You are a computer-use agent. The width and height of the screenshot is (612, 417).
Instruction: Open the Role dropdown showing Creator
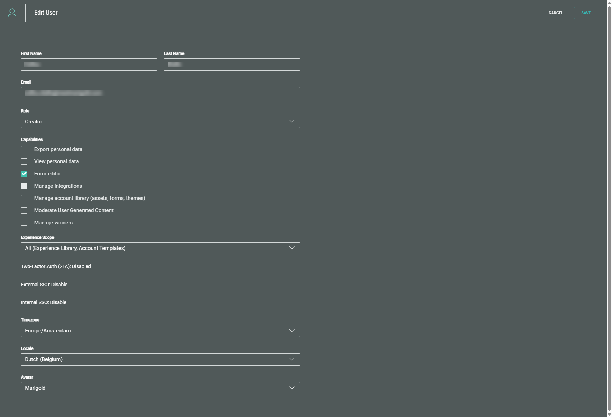point(160,122)
